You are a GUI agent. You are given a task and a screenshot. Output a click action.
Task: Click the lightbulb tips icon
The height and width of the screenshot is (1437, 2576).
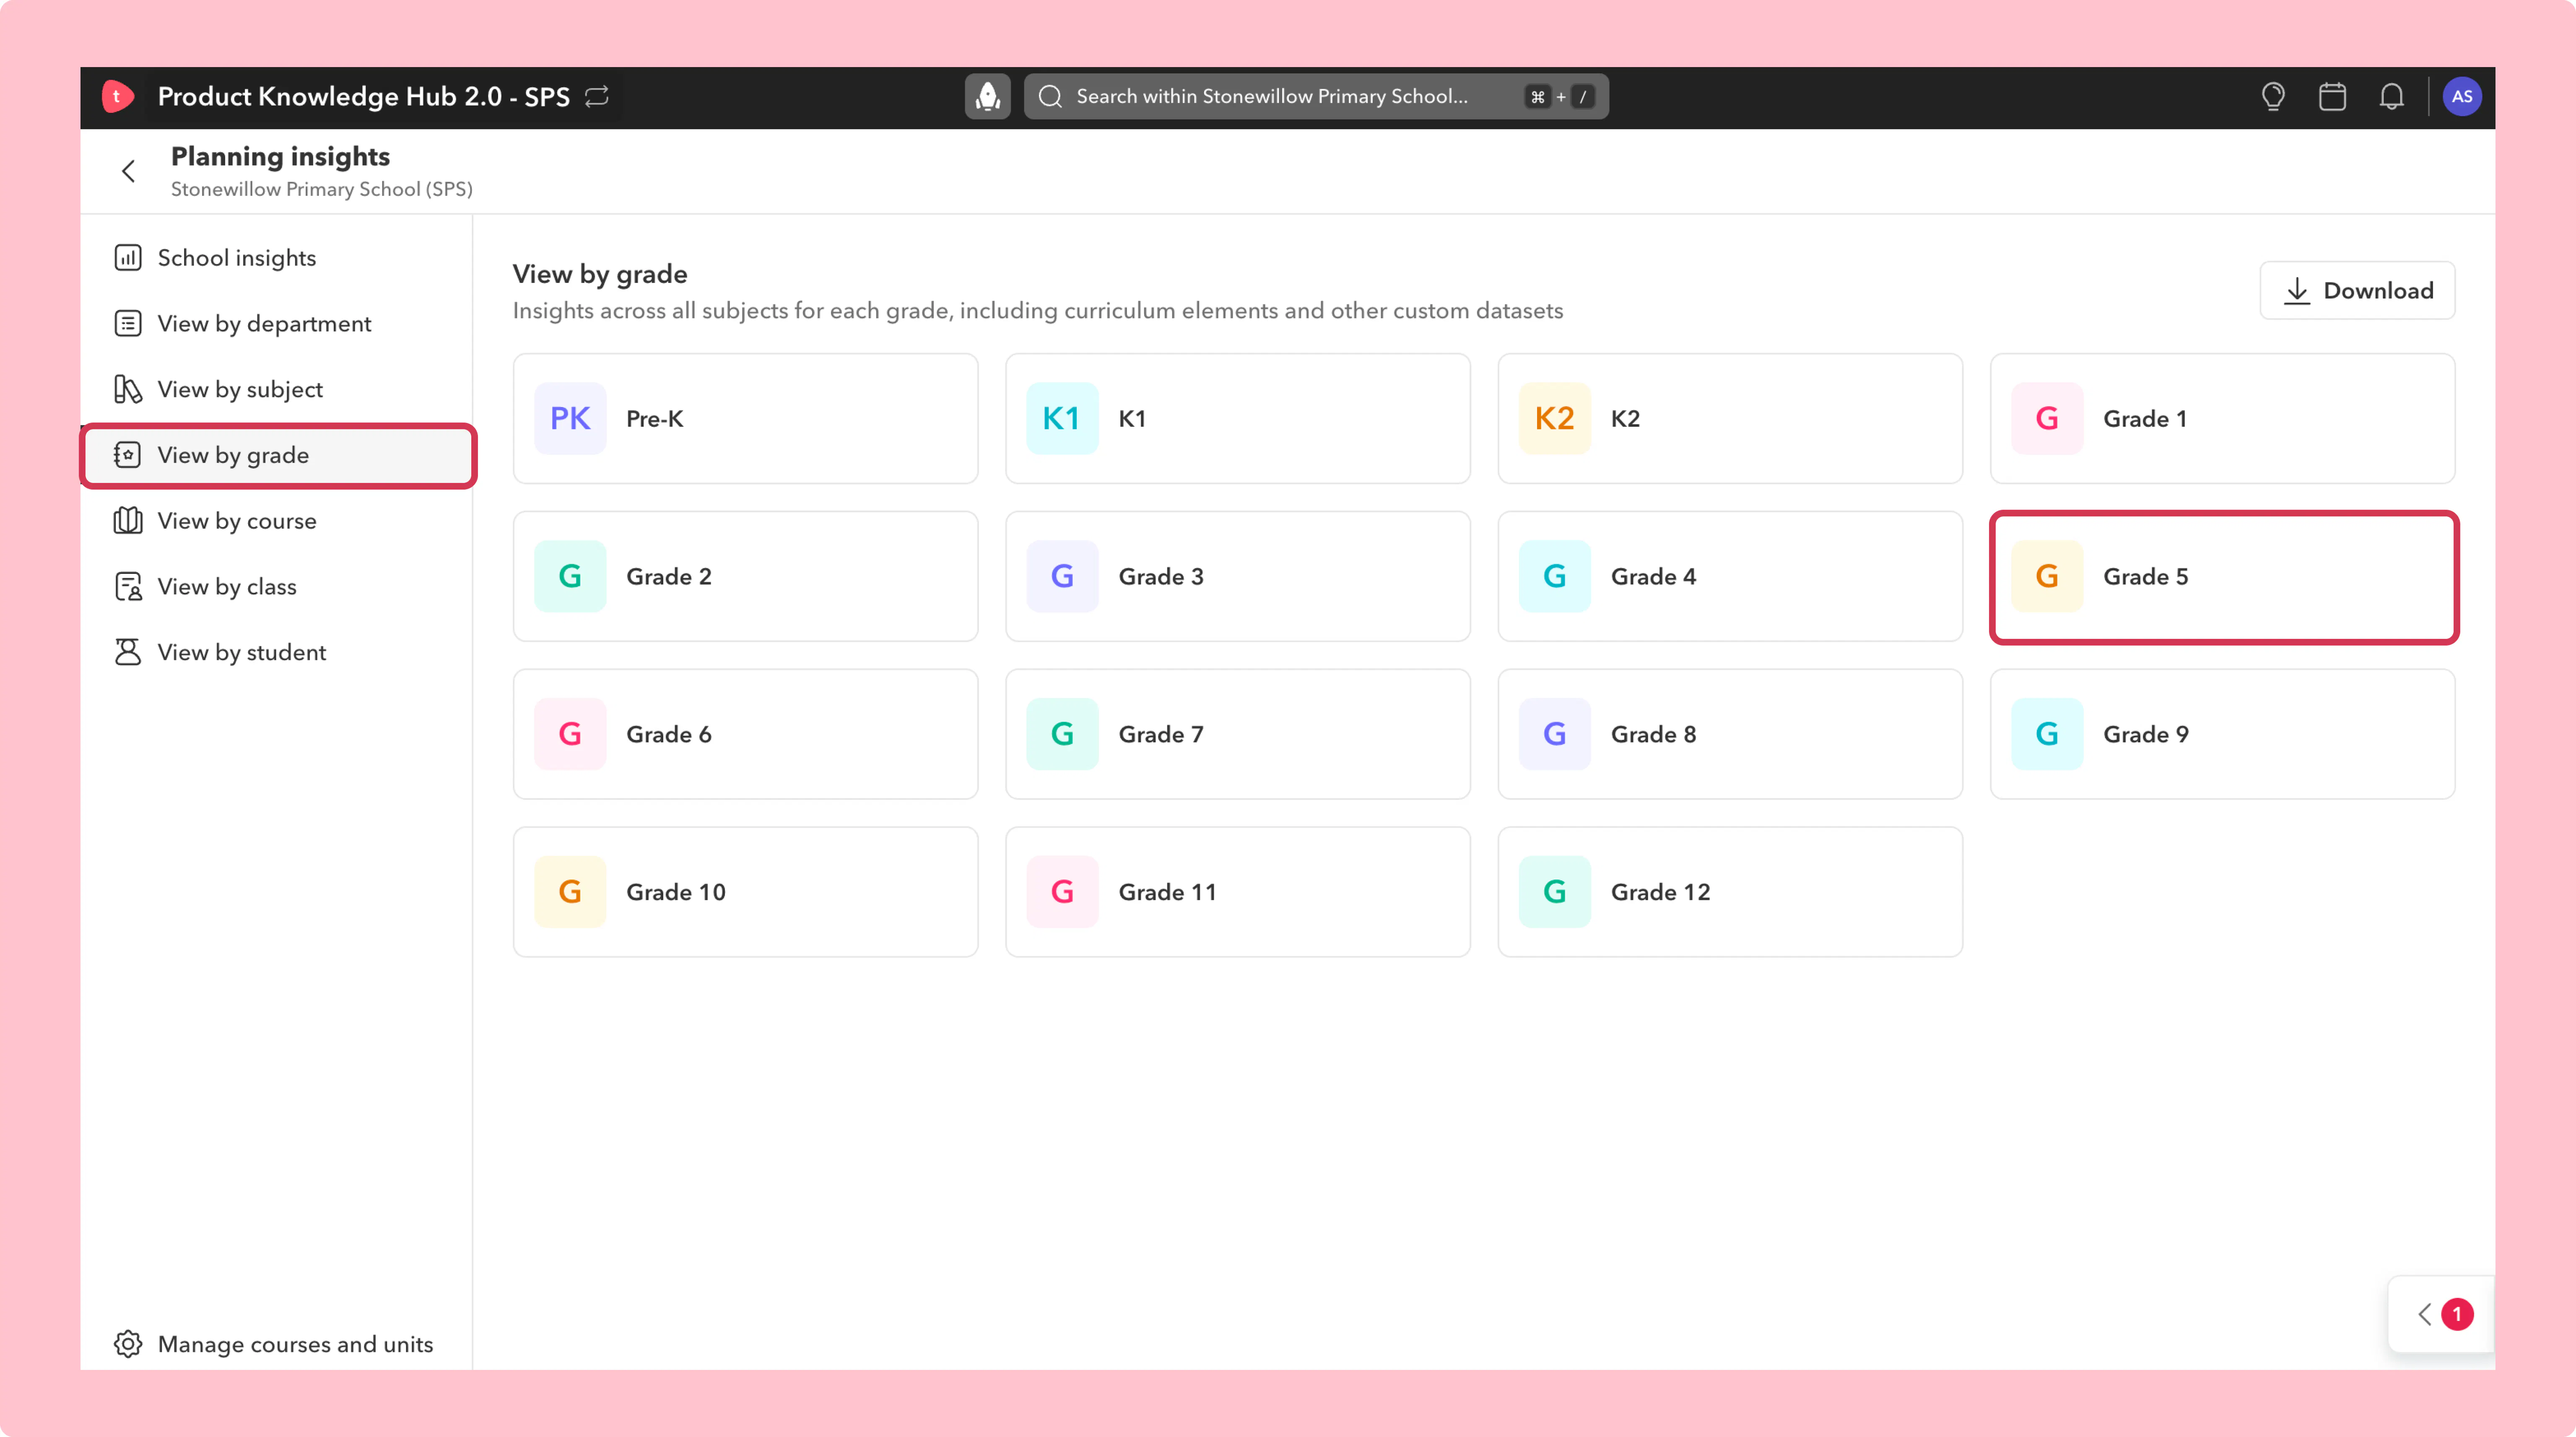2273,96
